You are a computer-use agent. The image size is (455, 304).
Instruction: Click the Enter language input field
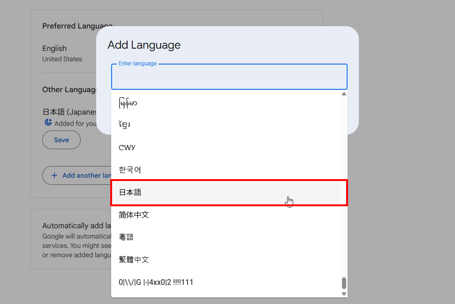[229, 77]
